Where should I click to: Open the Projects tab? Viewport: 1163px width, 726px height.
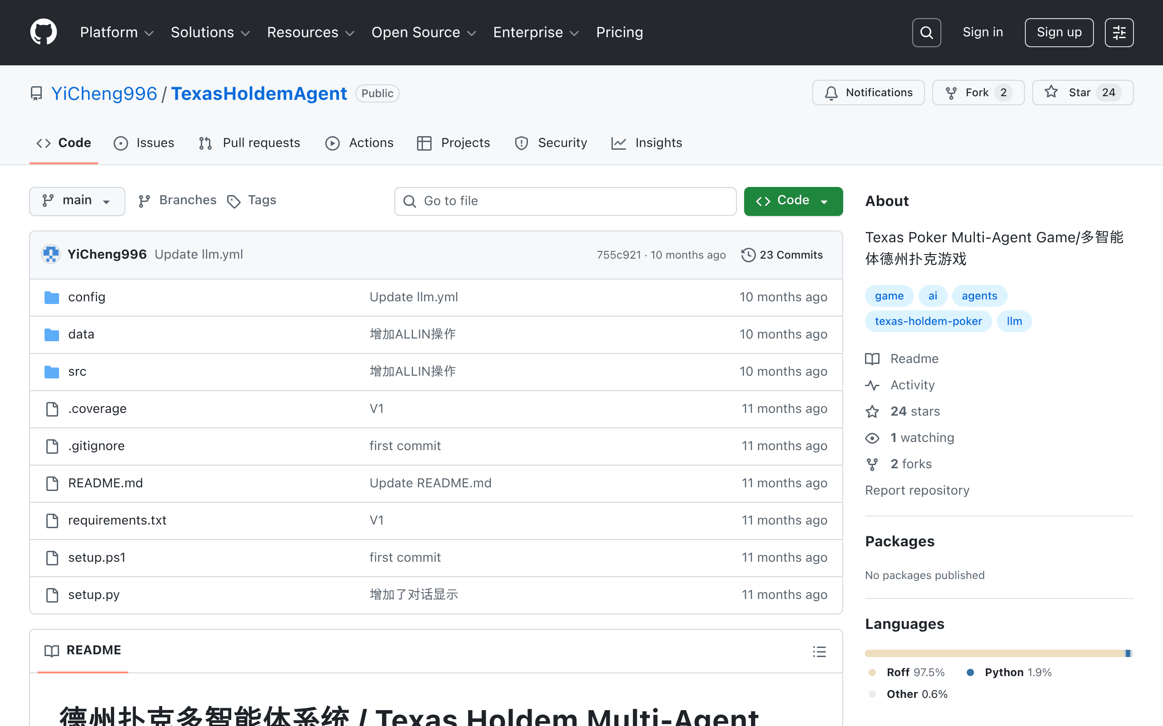[x=453, y=142]
